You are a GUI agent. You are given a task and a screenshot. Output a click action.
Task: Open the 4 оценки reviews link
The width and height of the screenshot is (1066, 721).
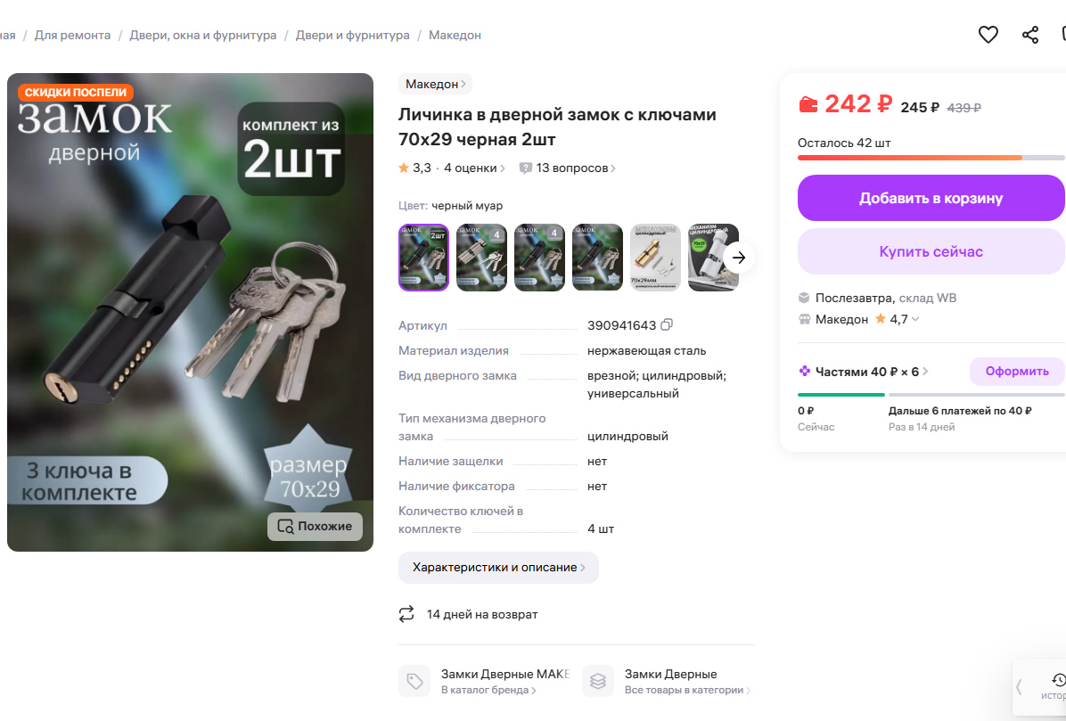474,168
